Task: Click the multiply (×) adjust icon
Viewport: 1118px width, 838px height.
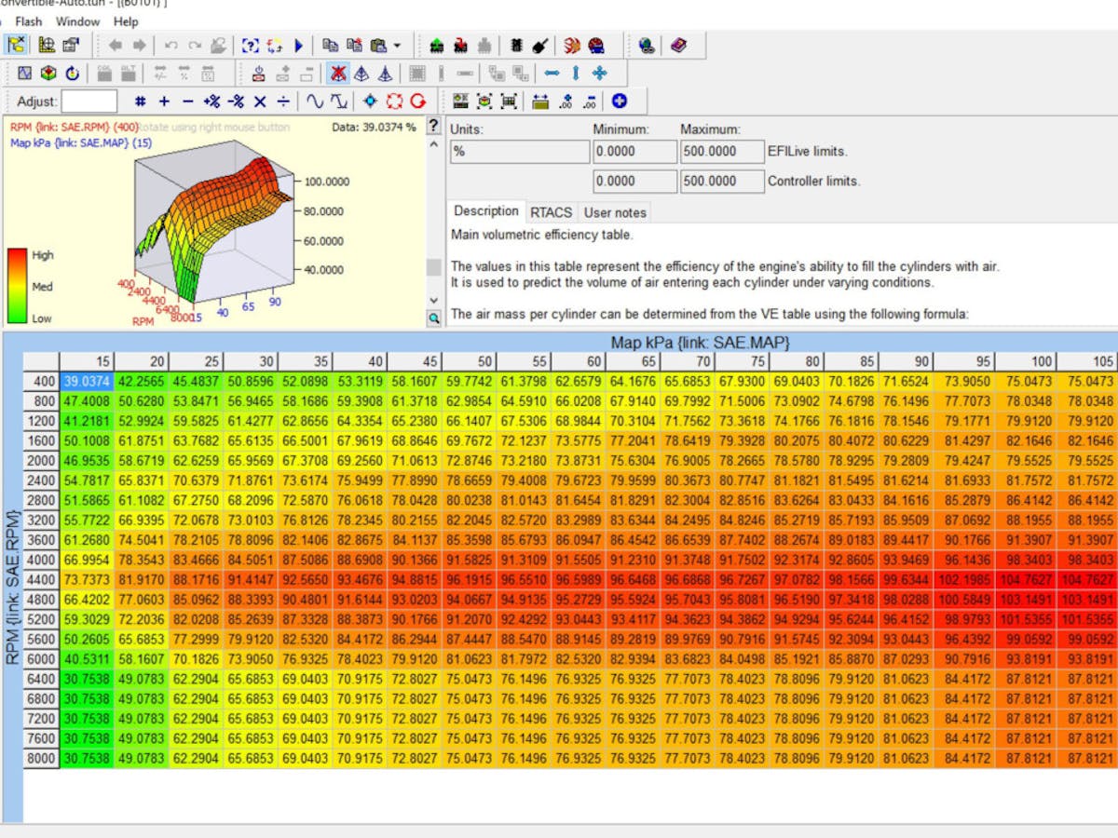Action: (260, 101)
